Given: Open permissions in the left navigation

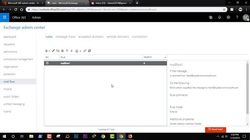Looking at the screenshot, I should point(11,52).
